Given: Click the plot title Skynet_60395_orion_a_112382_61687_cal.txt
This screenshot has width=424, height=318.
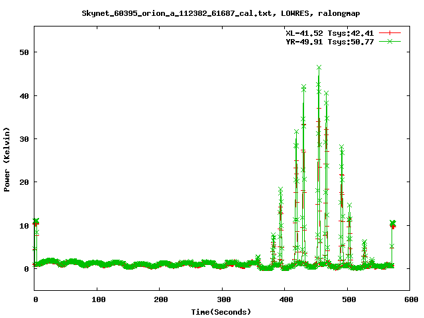Looking at the screenshot, I should pyautogui.click(x=180, y=13).
